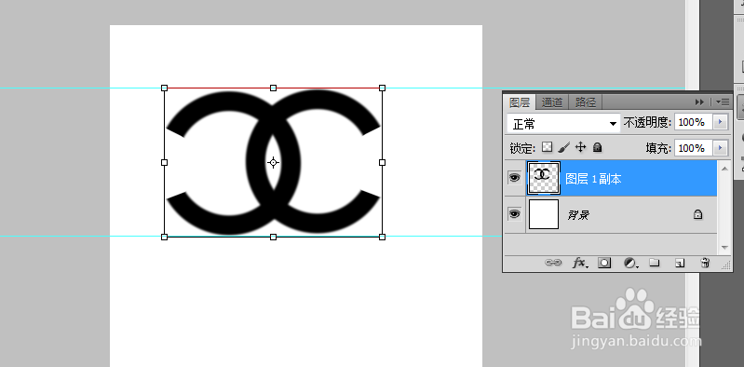
Task: Click the top-middle transform handle
Action: [274, 88]
